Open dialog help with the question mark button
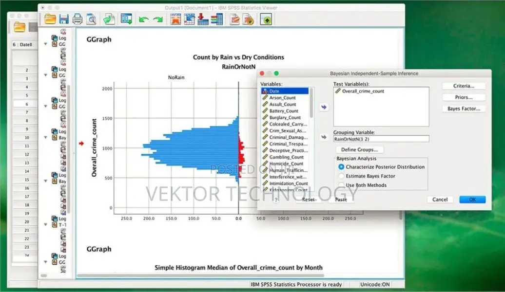 [276, 200]
